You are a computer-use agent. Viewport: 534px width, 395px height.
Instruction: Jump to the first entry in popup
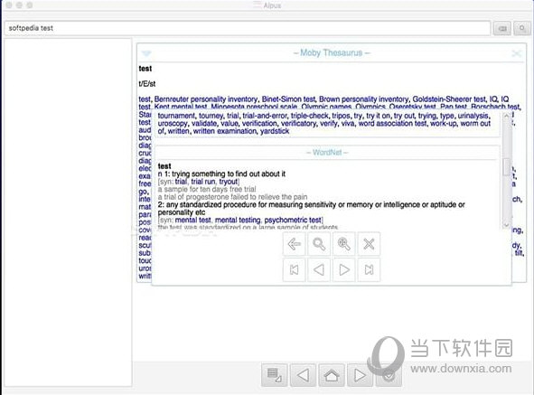pyautogui.click(x=294, y=270)
